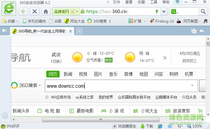
Task: Click the browser back arrow button
Action: click(x=24, y=12)
